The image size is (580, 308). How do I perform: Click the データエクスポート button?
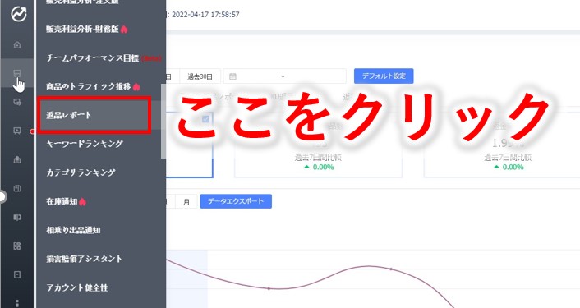pos(236,201)
